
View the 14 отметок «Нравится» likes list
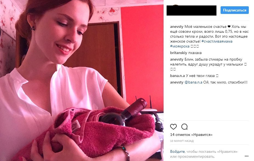pyautogui.click(x=191, y=135)
